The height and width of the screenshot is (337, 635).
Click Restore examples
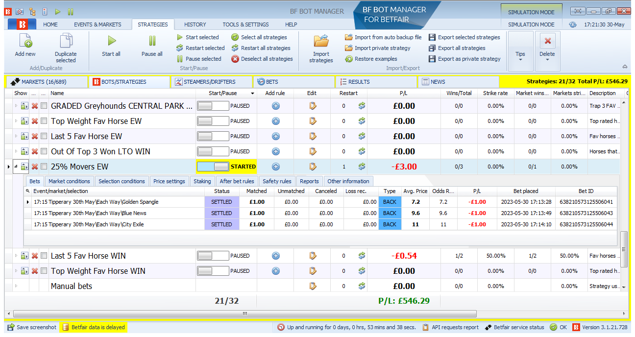pyautogui.click(x=371, y=59)
